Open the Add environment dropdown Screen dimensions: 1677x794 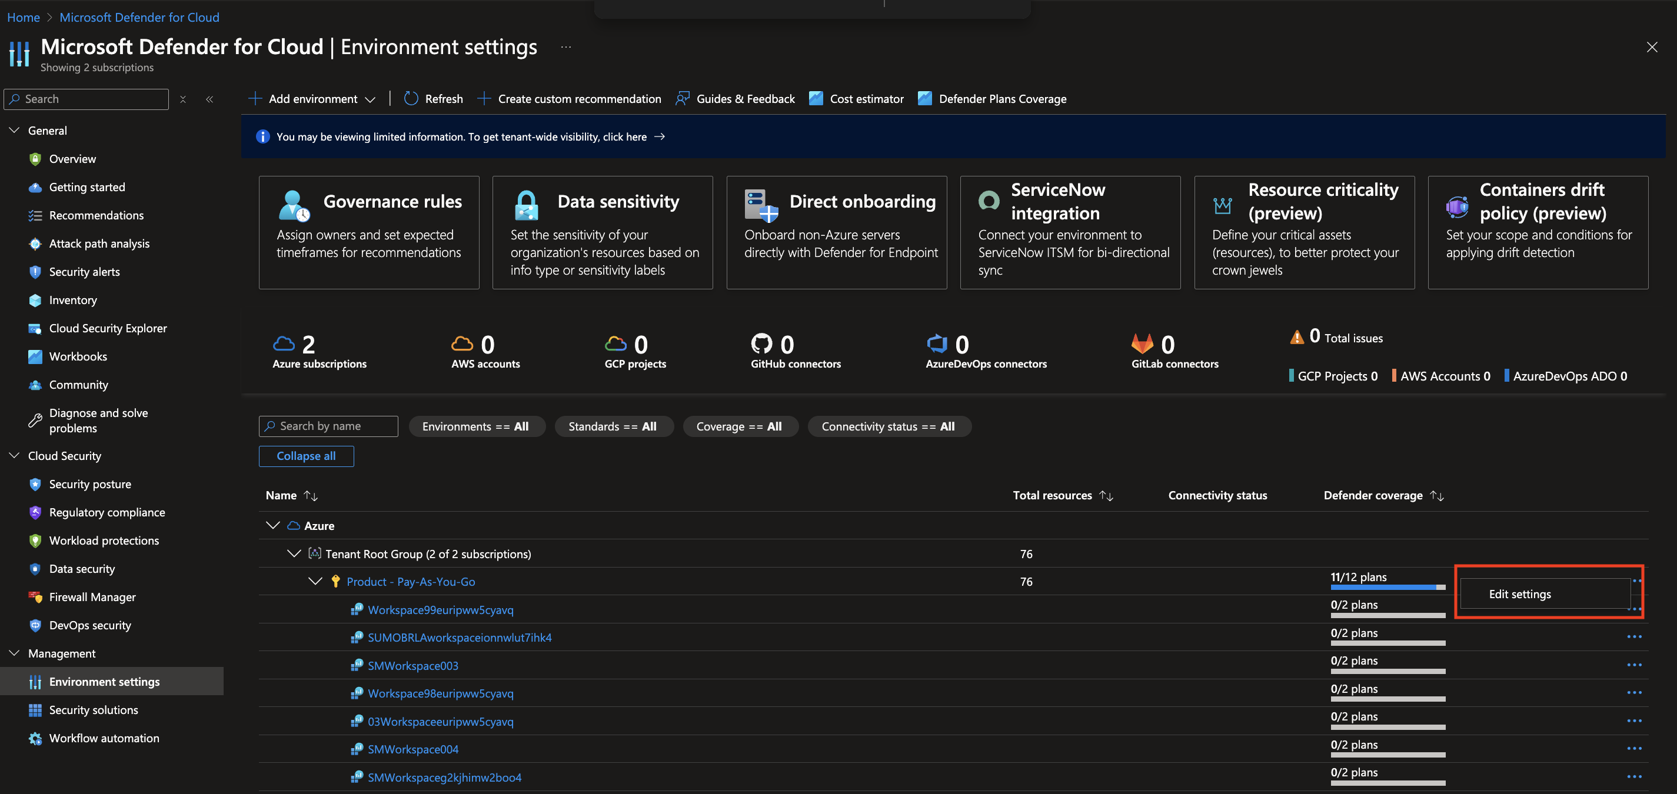[x=312, y=99]
